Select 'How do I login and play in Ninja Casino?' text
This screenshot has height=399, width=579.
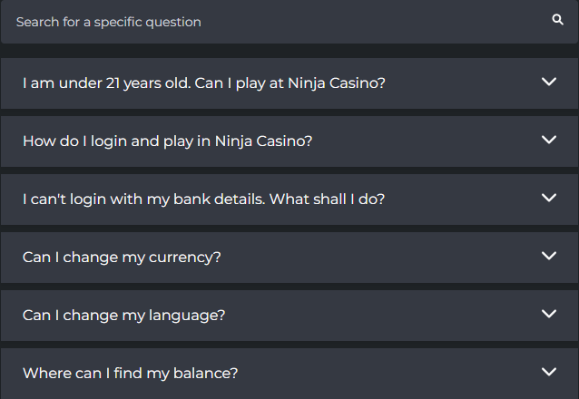click(167, 141)
